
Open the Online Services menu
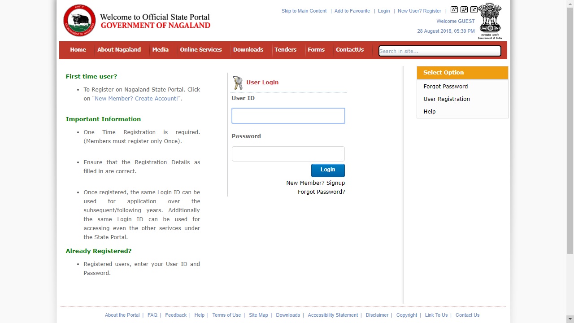(201, 50)
